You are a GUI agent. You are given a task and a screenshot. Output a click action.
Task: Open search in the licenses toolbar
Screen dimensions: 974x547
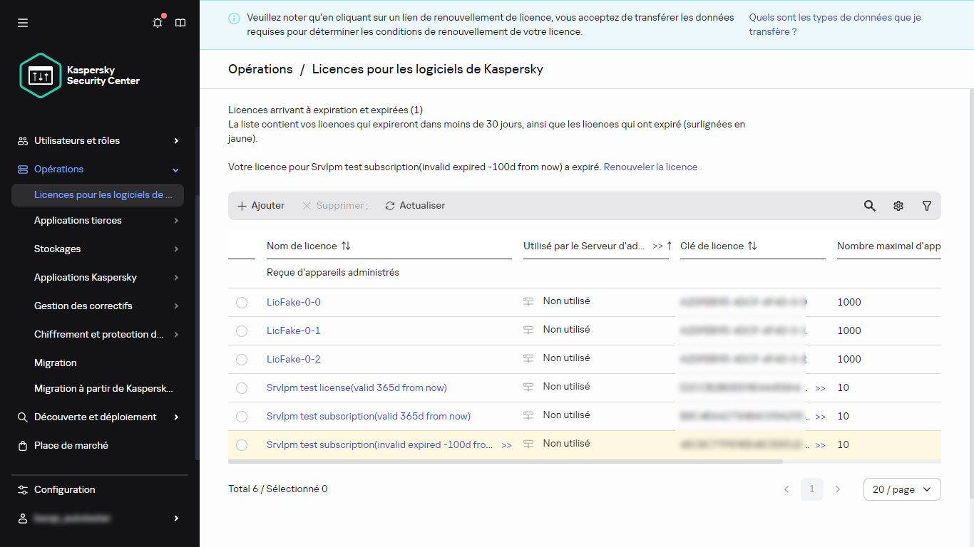click(869, 205)
